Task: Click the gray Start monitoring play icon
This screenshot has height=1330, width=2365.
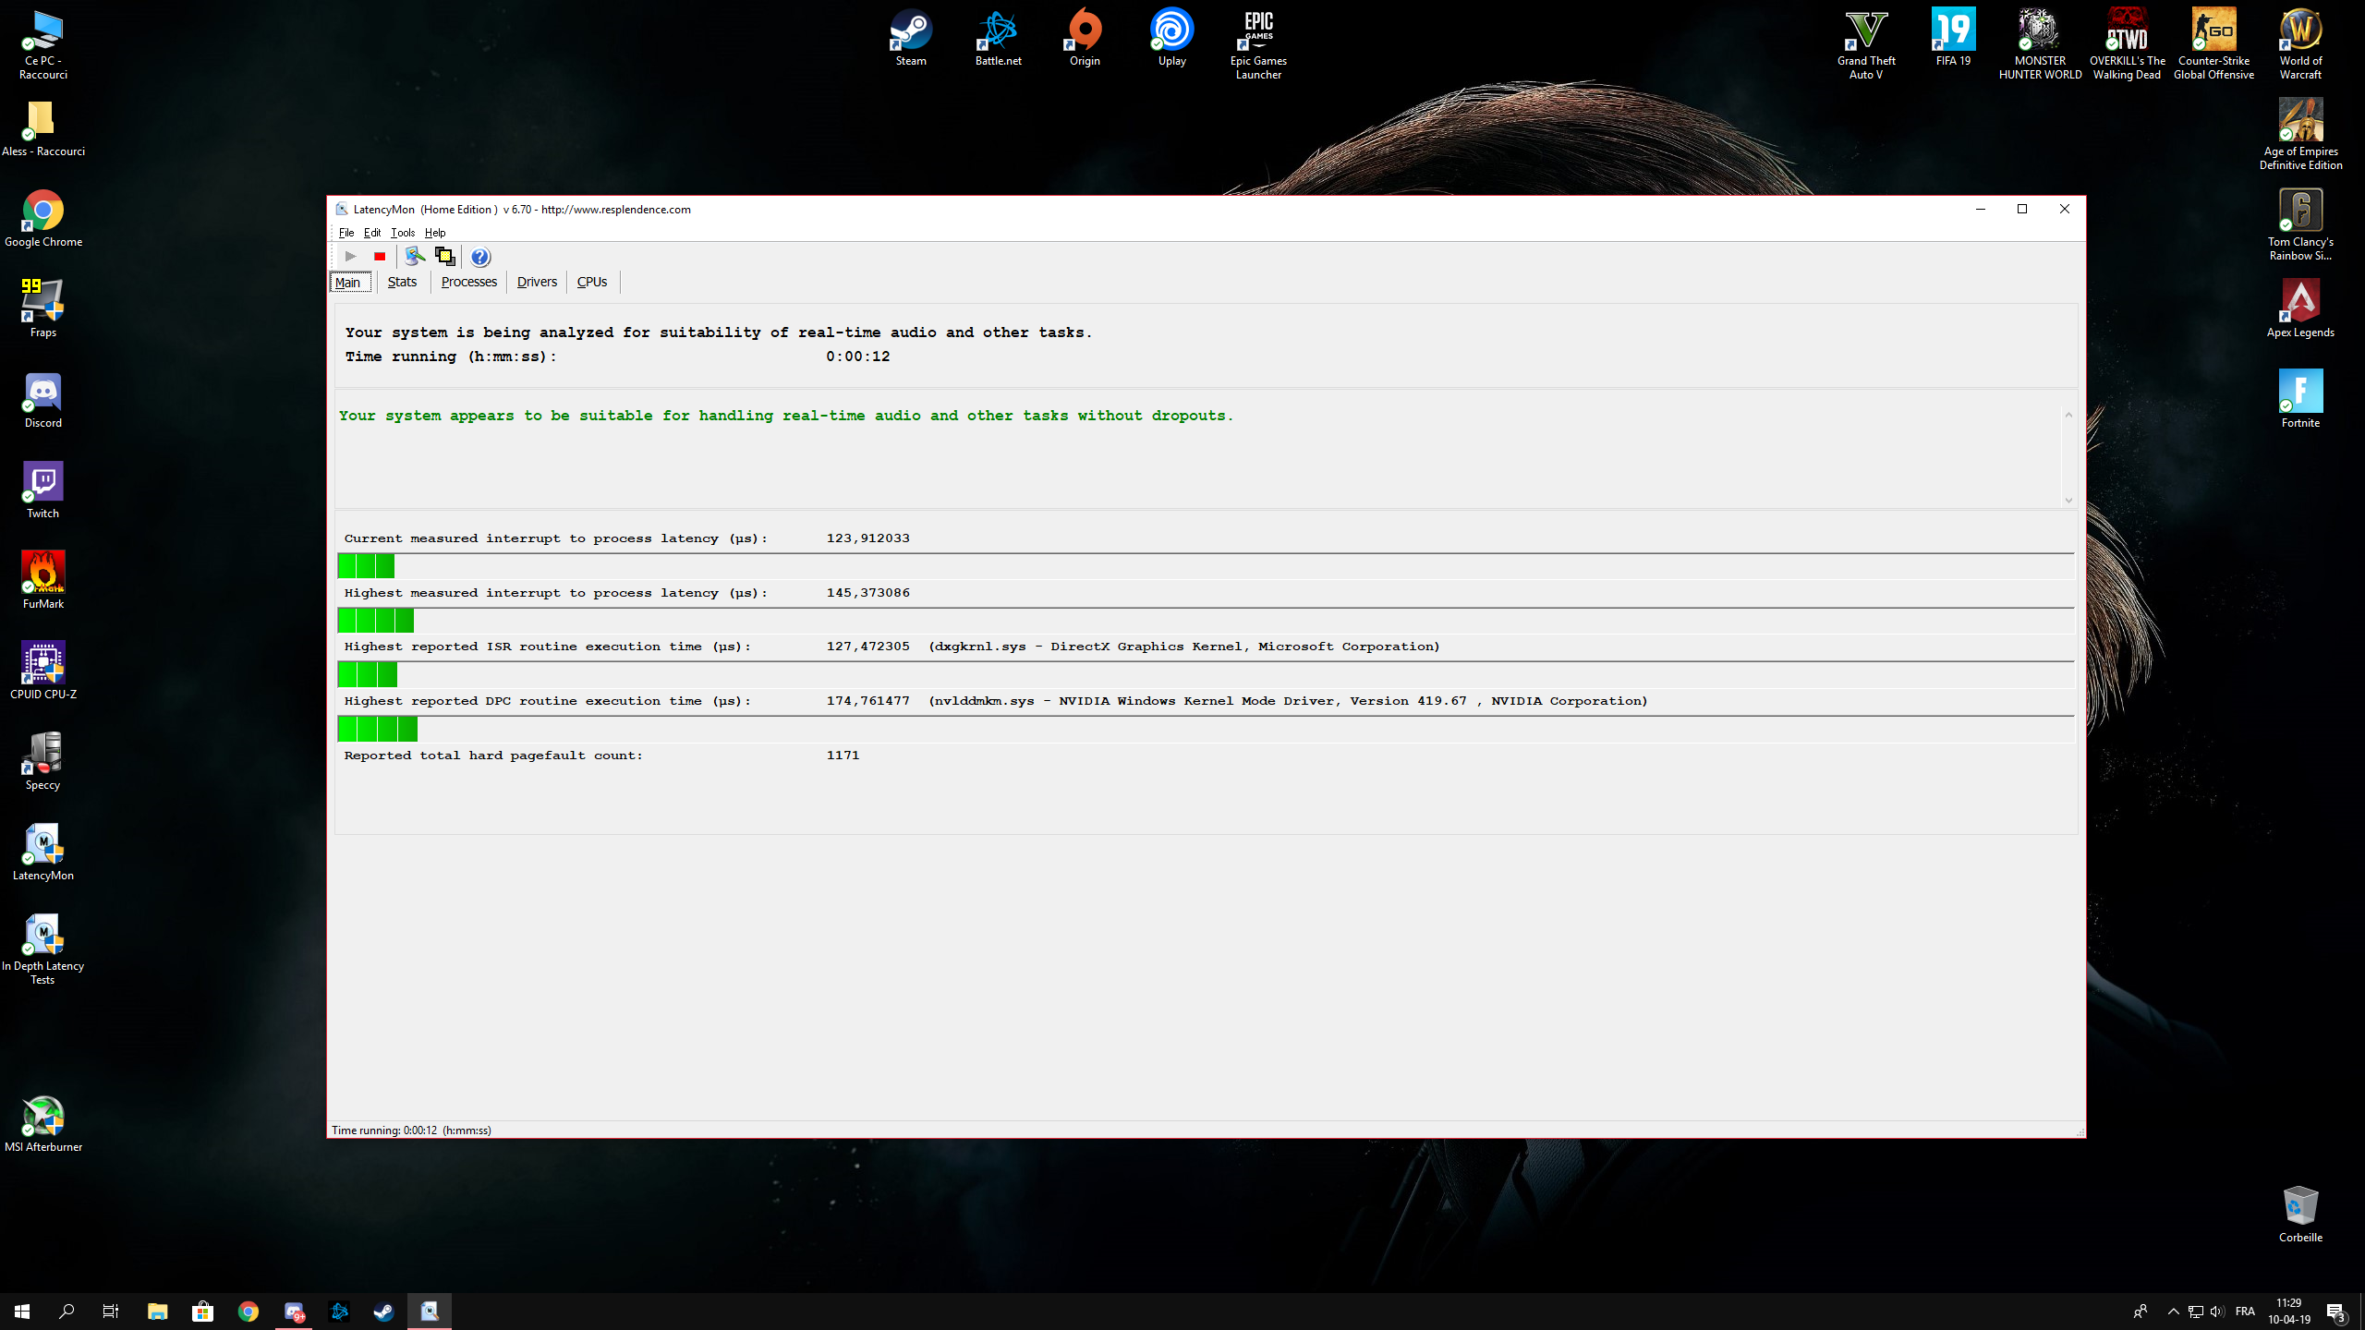Action: tap(350, 257)
